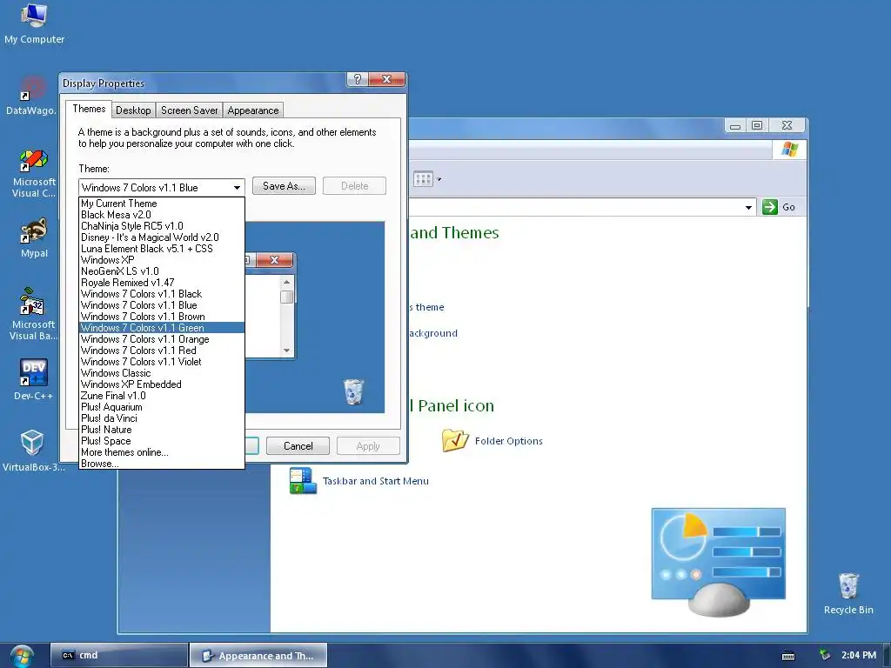Select Royale Remixed v1.47 theme

(162, 283)
